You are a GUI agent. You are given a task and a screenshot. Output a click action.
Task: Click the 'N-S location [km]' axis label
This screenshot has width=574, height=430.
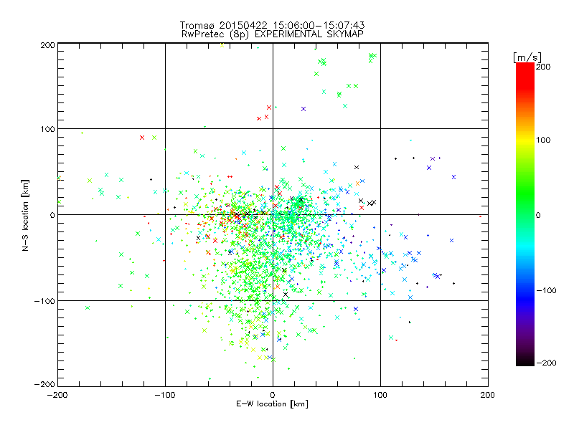click(25, 215)
